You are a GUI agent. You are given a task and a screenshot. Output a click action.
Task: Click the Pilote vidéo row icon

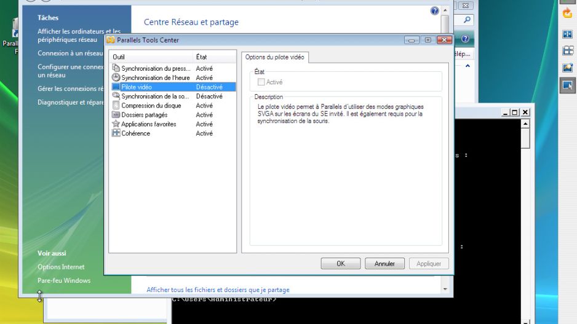[x=116, y=87]
